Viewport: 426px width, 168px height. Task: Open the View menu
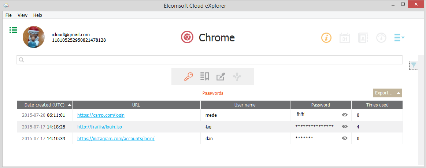click(x=23, y=15)
